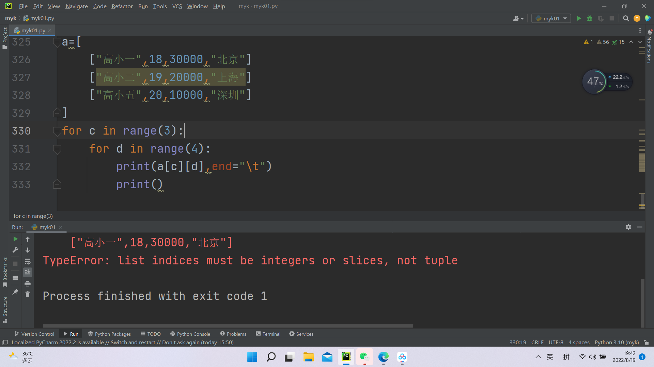Click fold end marker at line 333

coord(57,184)
